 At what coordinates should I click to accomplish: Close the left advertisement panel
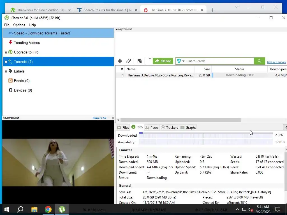coord(113,118)
